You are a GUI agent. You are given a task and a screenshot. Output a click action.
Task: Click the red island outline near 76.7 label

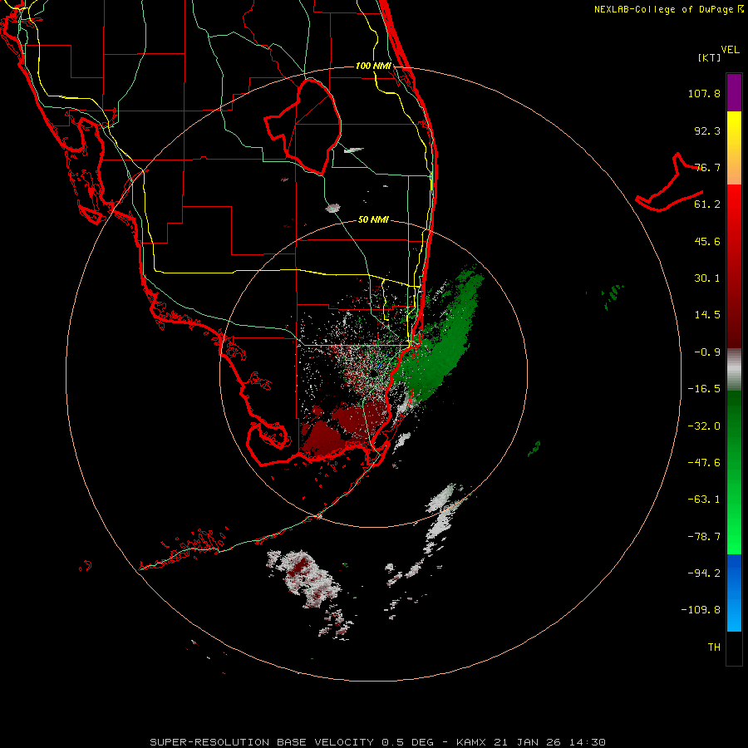click(x=669, y=182)
